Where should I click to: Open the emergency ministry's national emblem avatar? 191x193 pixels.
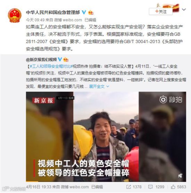15,15
